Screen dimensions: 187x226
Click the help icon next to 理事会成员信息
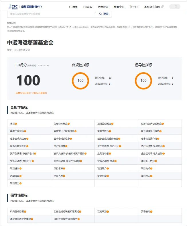[x=27, y=139]
